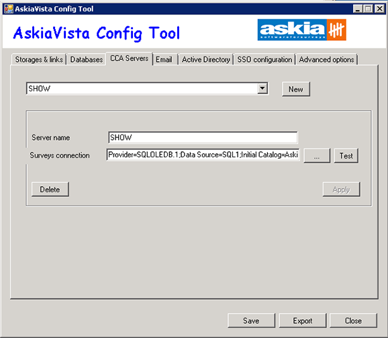Viewport: 388px width, 338px height.
Task: Test the surveys connection
Action: tap(346, 156)
